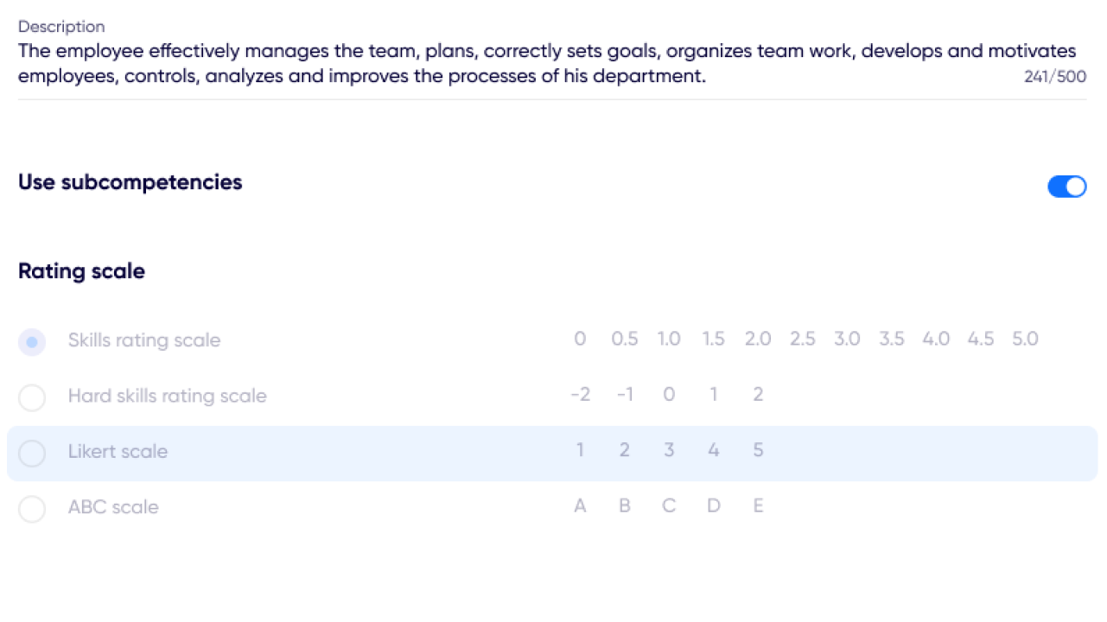The height and width of the screenshot is (622, 1107).
Task: Toggle the Use subcompetencies switch
Action: pos(1066,187)
